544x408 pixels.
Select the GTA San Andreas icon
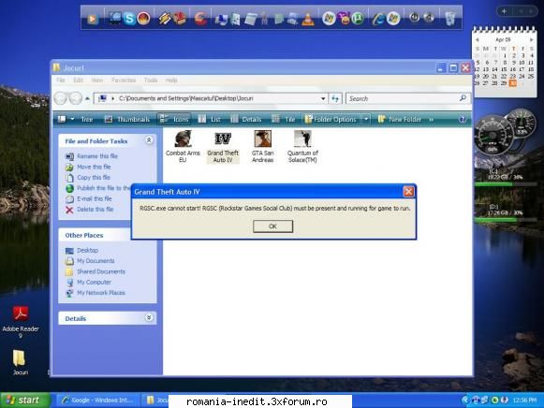pos(262,147)
